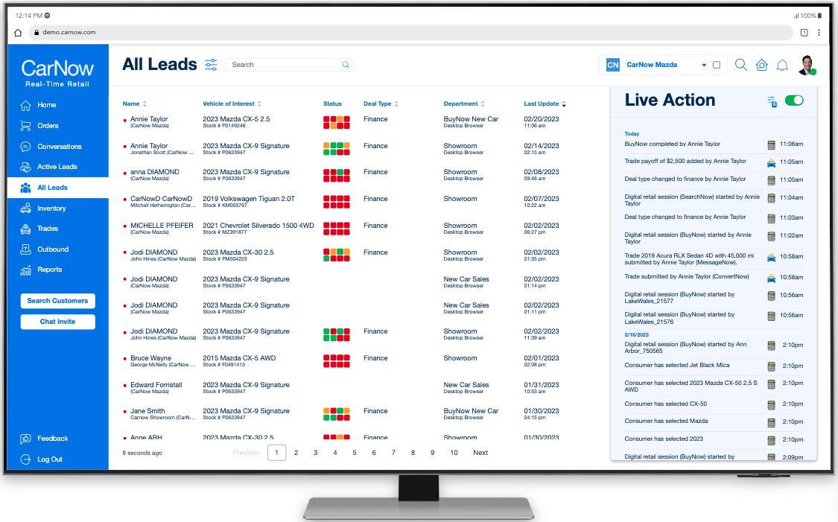Open Outbound in the sidebar
838x522 pixels.
coord(52,249)
